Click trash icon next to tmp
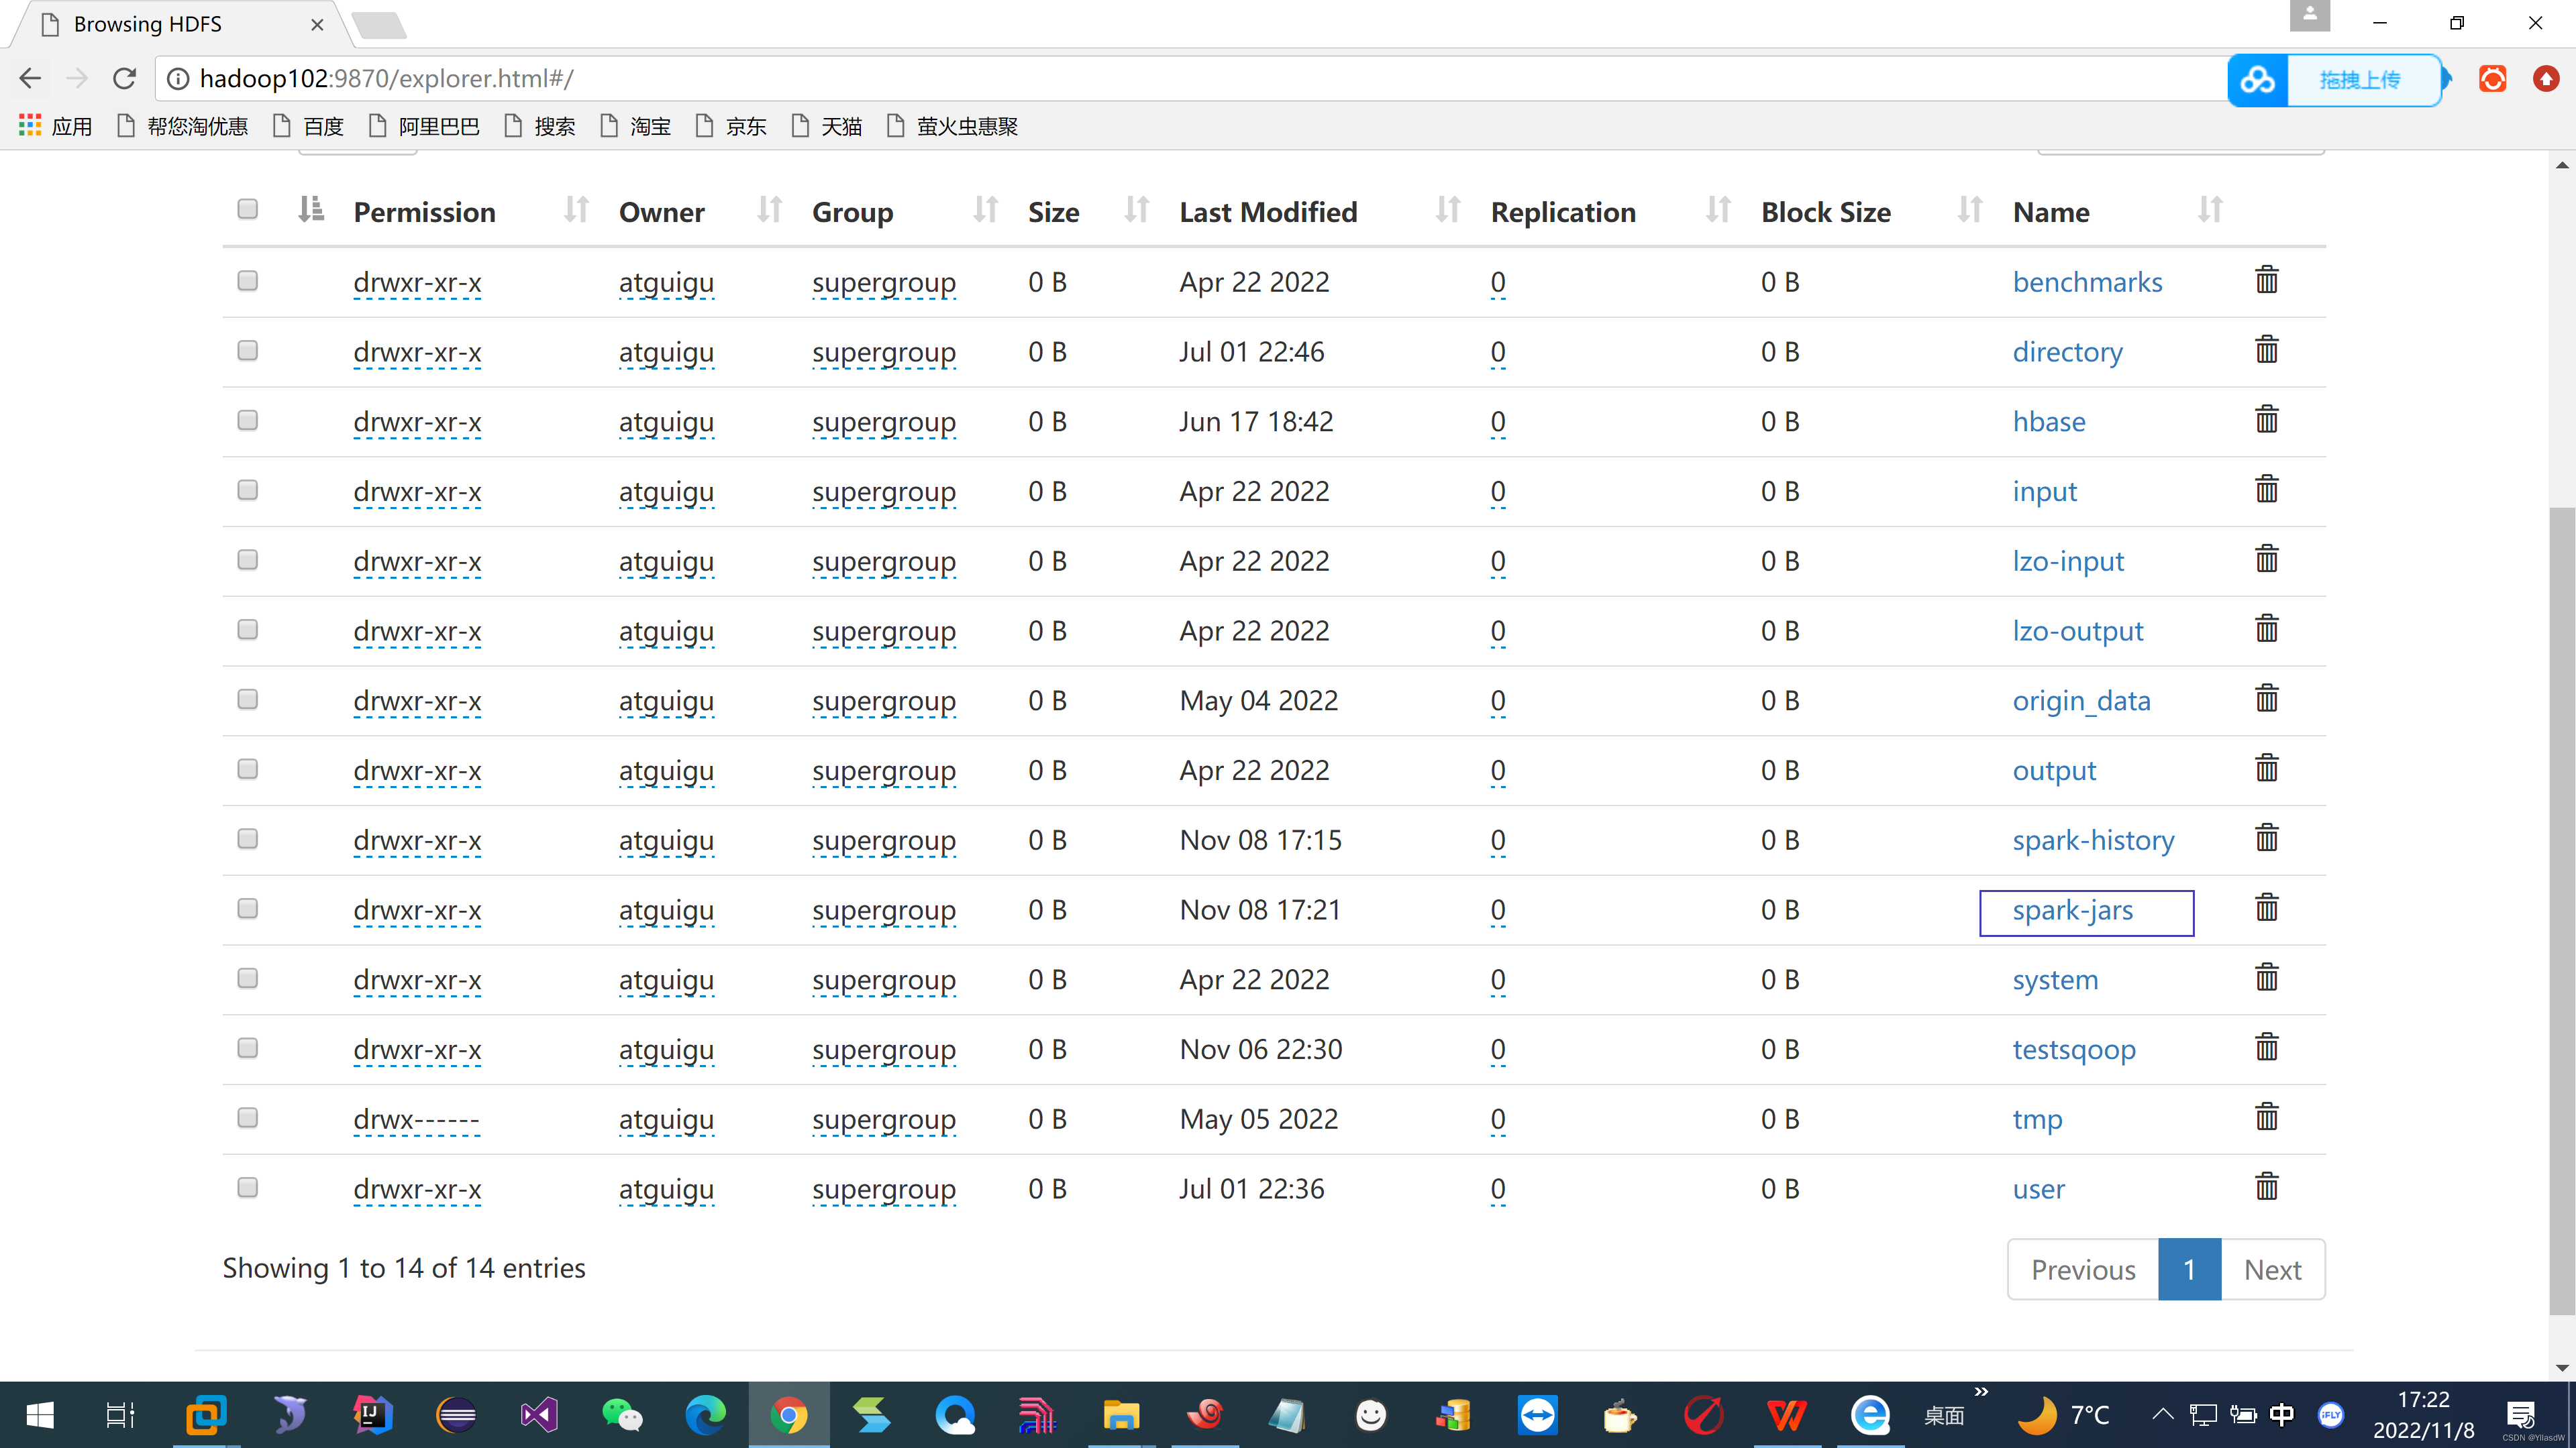Image resolution: width=2576 pixels, height=1448 pixels. click(x=2266, y=1117)
